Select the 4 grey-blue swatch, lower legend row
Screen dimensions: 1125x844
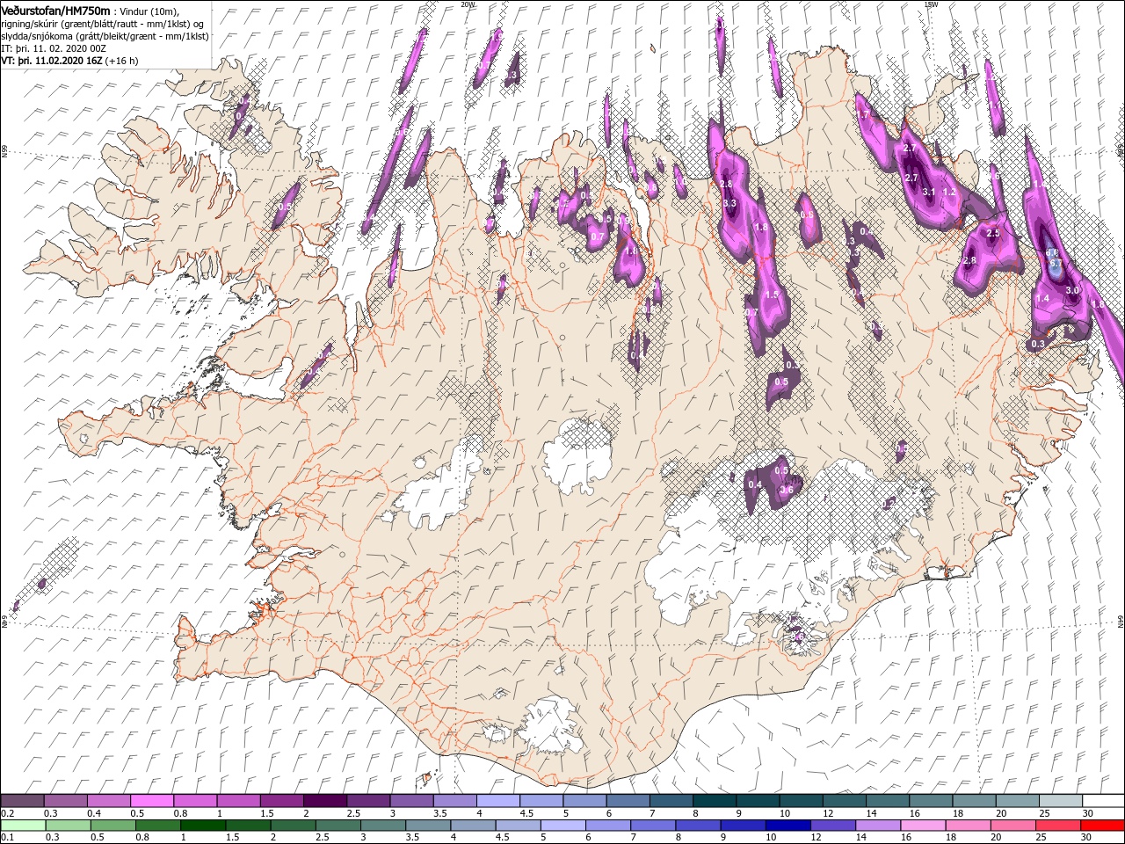(471, 826)
